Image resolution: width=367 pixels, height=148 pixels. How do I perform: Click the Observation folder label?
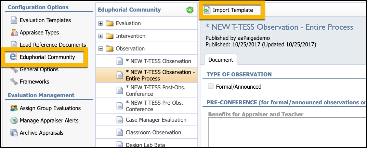(130, 49)
